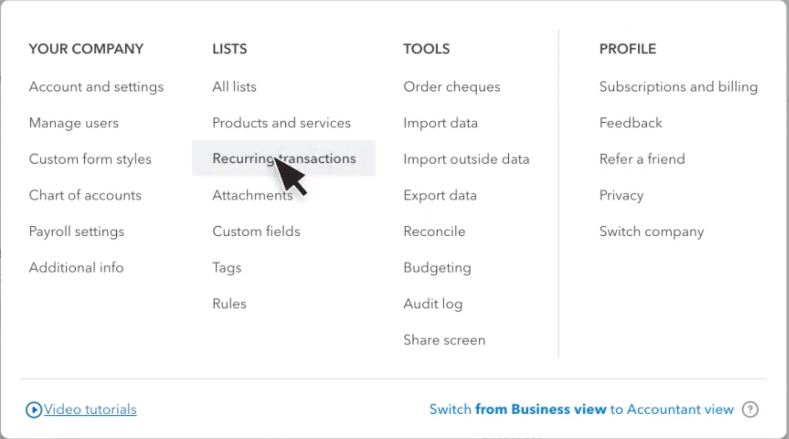Start Import data
Image resolution: width=789 pixels, height=439 pixels.
[x=440, y=123]
